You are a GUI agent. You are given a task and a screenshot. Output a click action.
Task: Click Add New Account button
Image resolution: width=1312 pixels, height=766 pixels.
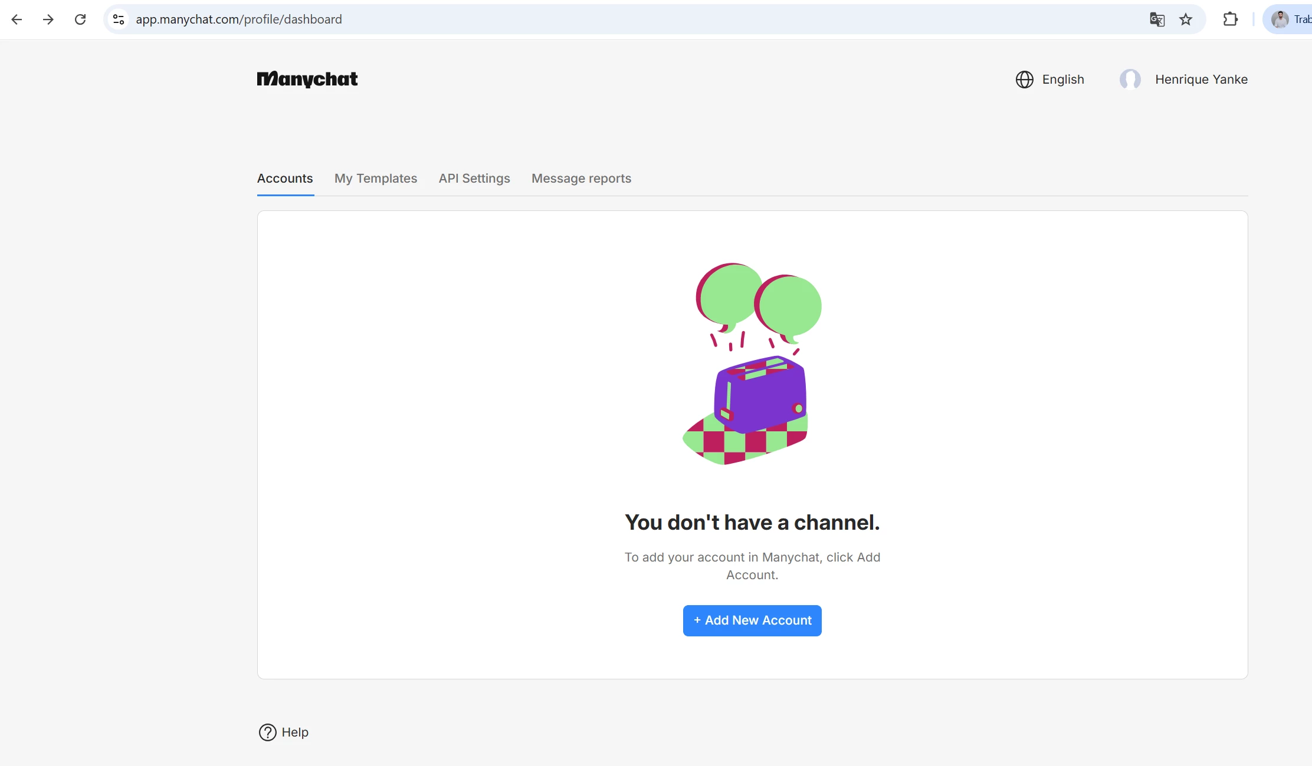[x=752, y=620]
